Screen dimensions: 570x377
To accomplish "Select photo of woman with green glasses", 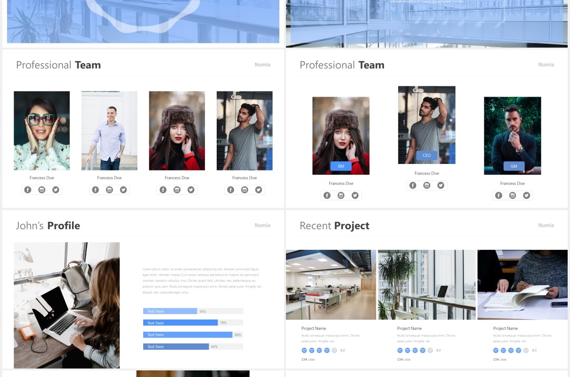I will point(42,131).
